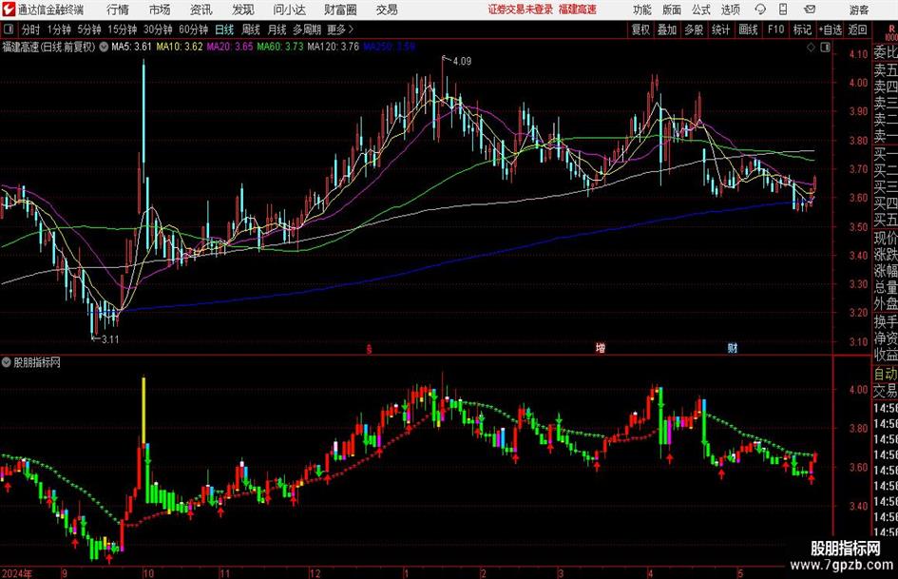Click the 标记 mark button

click(x=802, y=29)
